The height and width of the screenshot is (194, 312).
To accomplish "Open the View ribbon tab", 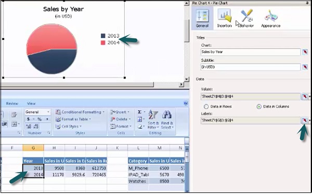I will point(31,104).
